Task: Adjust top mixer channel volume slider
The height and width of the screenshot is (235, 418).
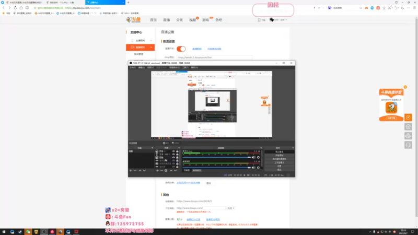Action: (216, 158)
